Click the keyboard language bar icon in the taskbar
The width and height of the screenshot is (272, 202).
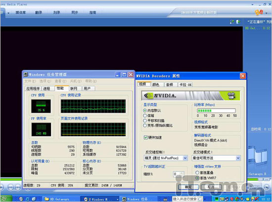(x=165, y=199)
